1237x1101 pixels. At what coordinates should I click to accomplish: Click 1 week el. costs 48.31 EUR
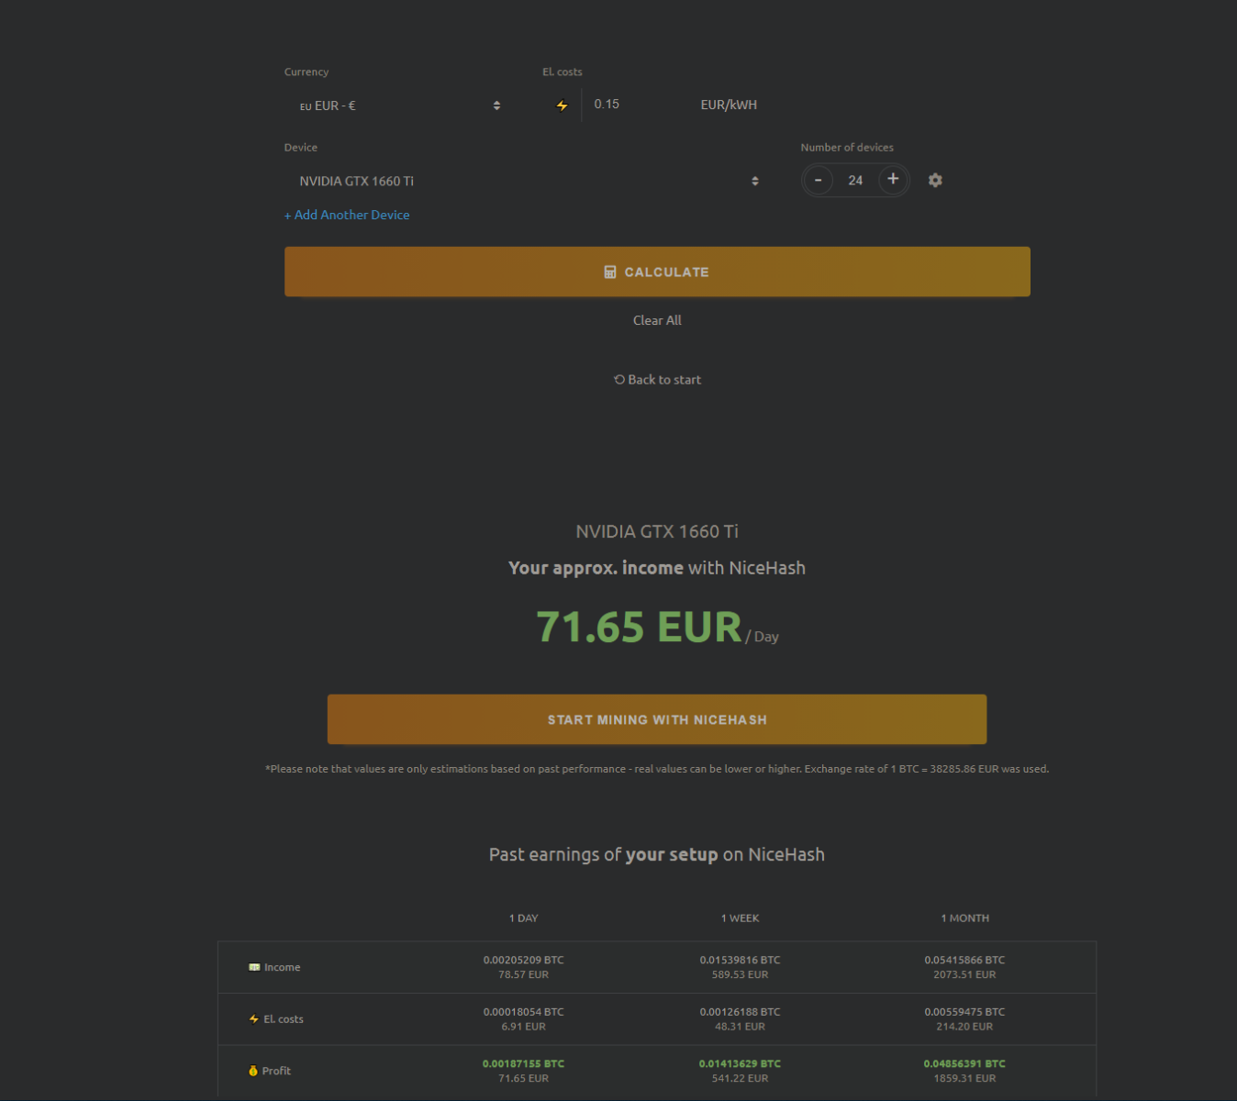740,1027
